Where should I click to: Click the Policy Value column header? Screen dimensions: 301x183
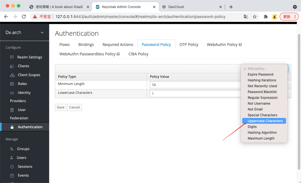(x=160, y=76)
